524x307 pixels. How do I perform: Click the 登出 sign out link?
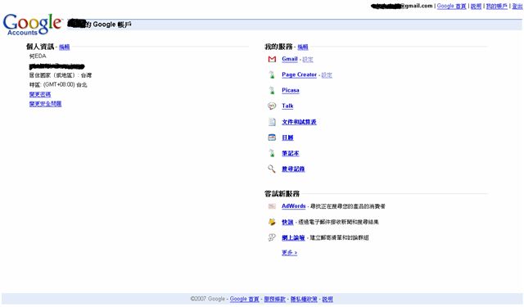[517, 6]
